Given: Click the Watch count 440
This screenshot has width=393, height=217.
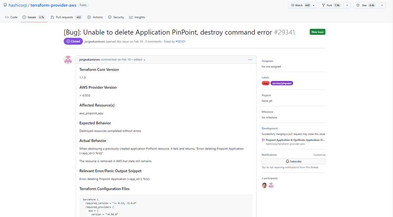Looking at the screenshot, I should pos(307,5).
